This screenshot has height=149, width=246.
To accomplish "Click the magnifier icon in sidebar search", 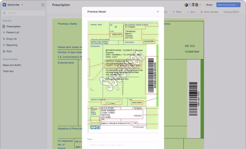I will [4, 13].
